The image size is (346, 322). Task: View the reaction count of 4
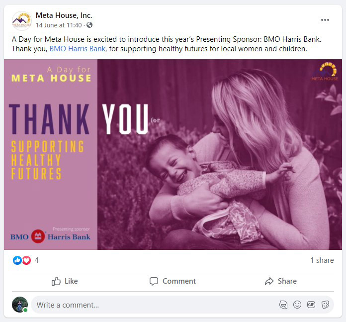36,260
